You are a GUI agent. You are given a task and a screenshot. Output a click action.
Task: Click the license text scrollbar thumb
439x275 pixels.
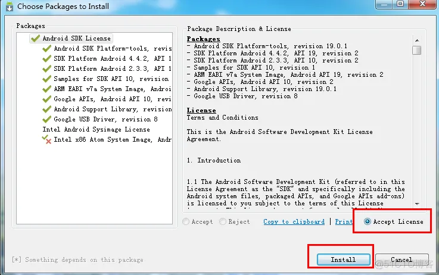point(417,51)
